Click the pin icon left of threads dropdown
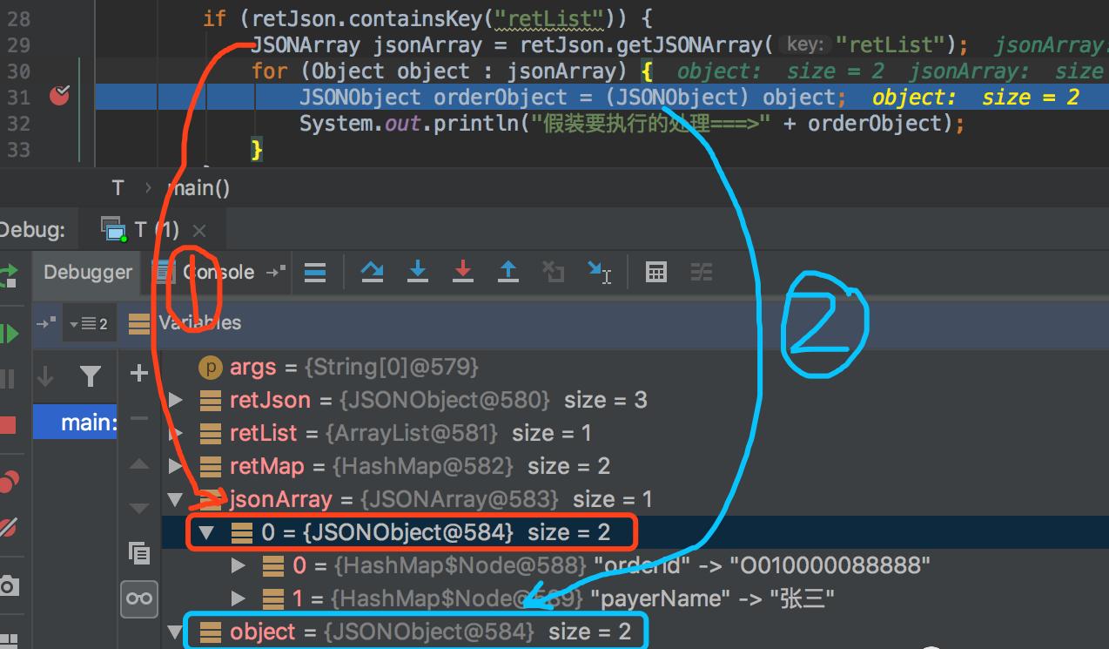This screenshot has width=1109, height=649. [x=46, y=323]
